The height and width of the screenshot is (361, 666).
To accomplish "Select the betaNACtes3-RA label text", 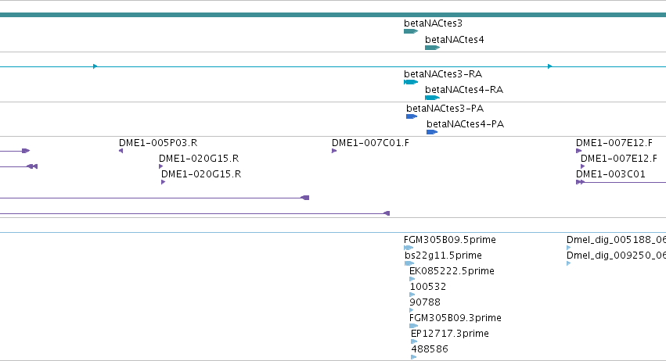I will [x=443, y=73].
